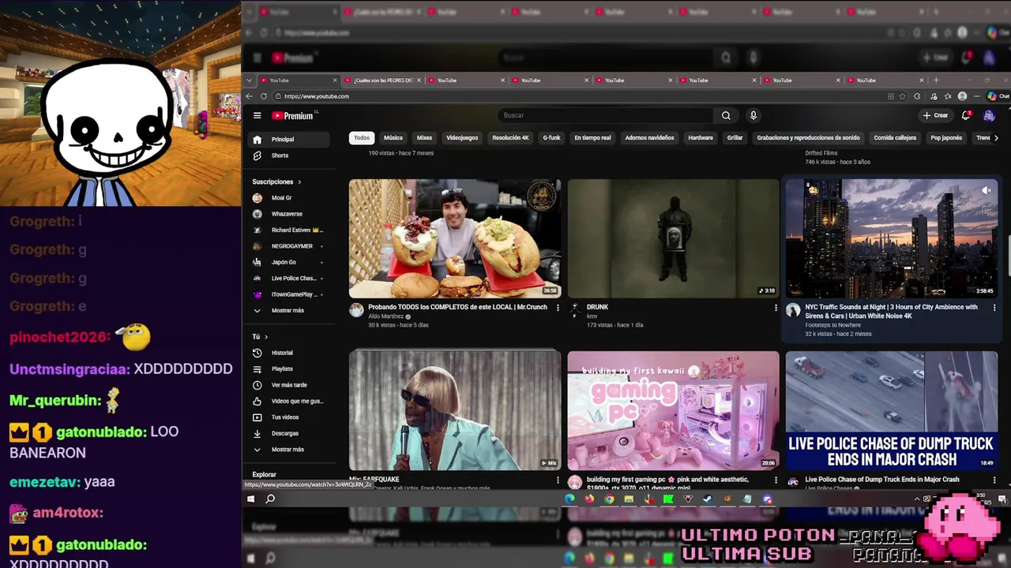The width and height of the screenshot is (1011, 568).
Task: Expand Mostrar más under Suscripciones
Action: click(288, 310)
